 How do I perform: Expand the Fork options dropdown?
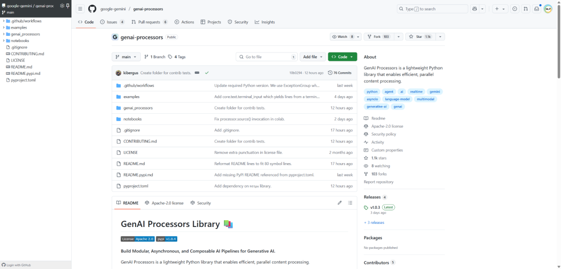(x=398, y=37)
